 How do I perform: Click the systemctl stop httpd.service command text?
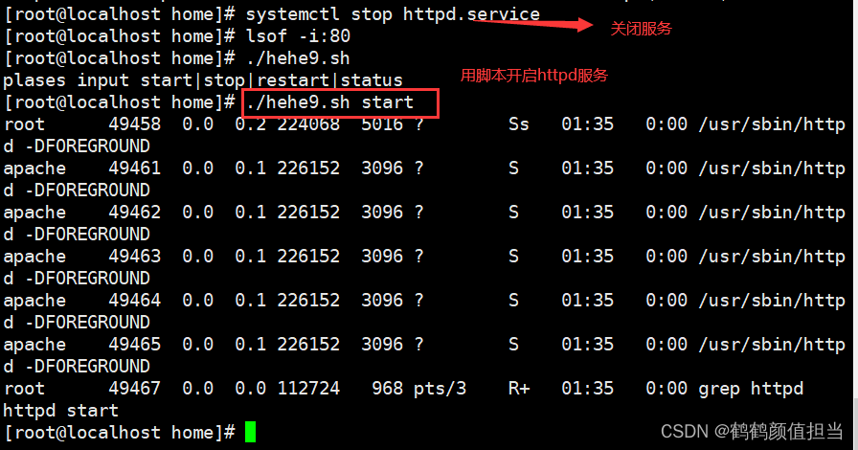click(393, 14)
